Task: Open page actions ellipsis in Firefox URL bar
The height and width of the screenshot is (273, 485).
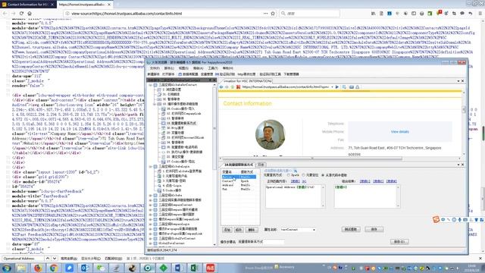Action: 265,14
